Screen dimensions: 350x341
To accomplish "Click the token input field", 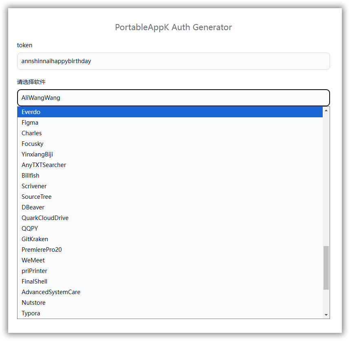I will (173, 61).
